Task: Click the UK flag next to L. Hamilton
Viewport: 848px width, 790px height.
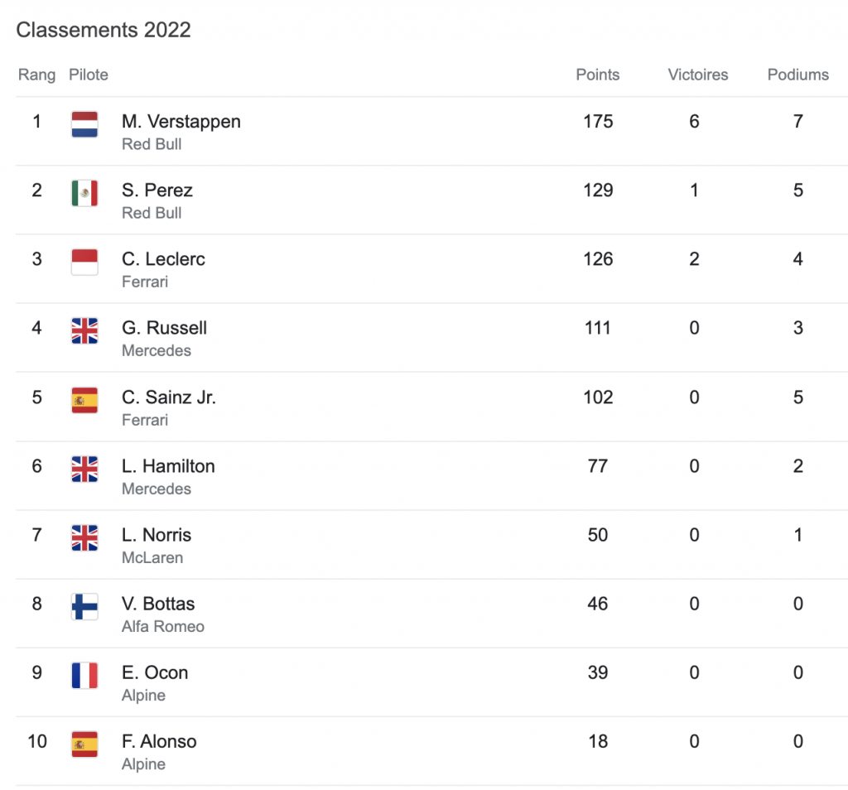Action: click(x=84, y=469)
